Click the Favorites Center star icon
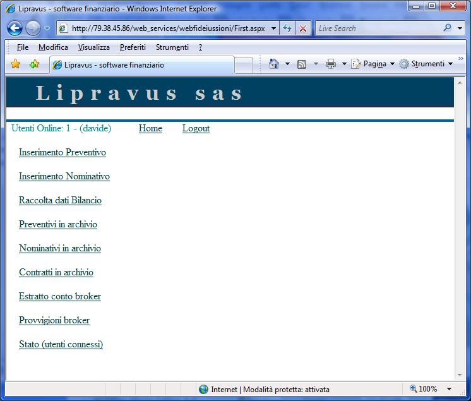Viewport: 471px width, 401px height. tap(15, 64)
